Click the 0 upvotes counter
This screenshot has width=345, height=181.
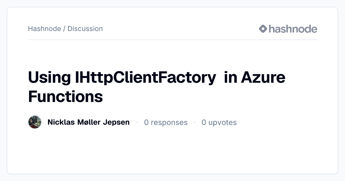(219, 122)
